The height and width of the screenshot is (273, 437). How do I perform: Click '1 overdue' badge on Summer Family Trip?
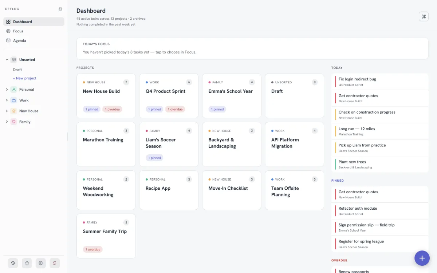(93, 249)
